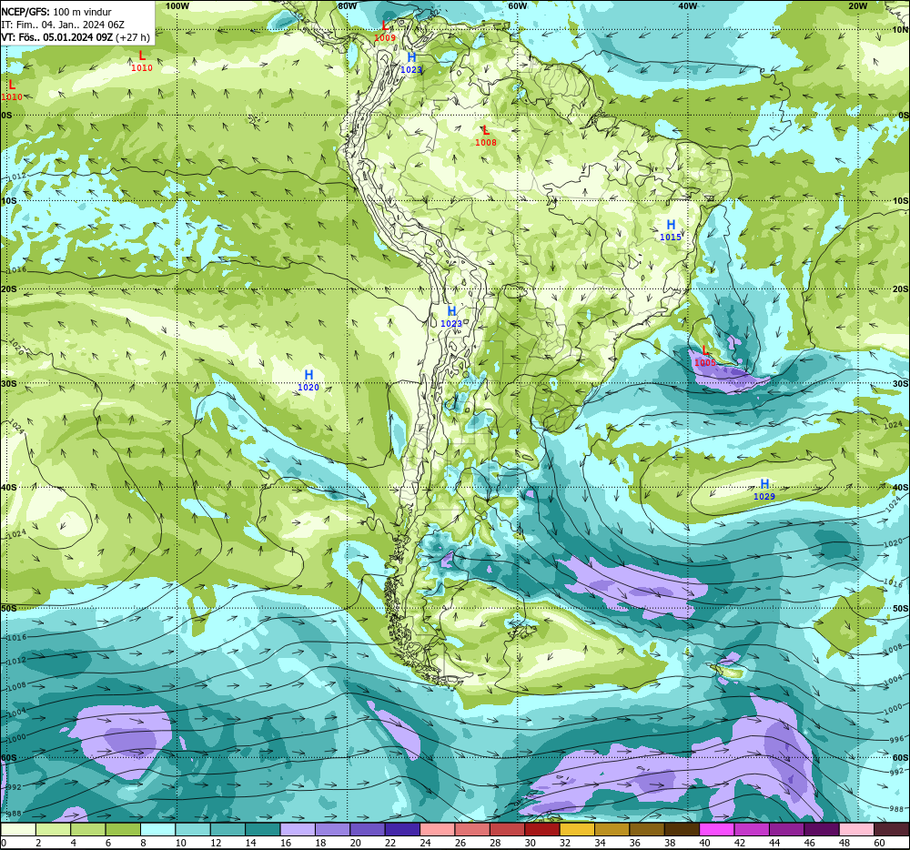
Task: Pick the 22–24 dark blue legend swatch
Action: [402, 829]
